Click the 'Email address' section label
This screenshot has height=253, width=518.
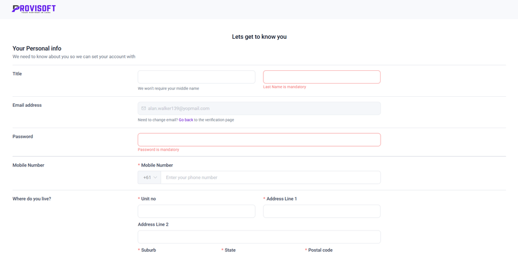coord(27,105)
